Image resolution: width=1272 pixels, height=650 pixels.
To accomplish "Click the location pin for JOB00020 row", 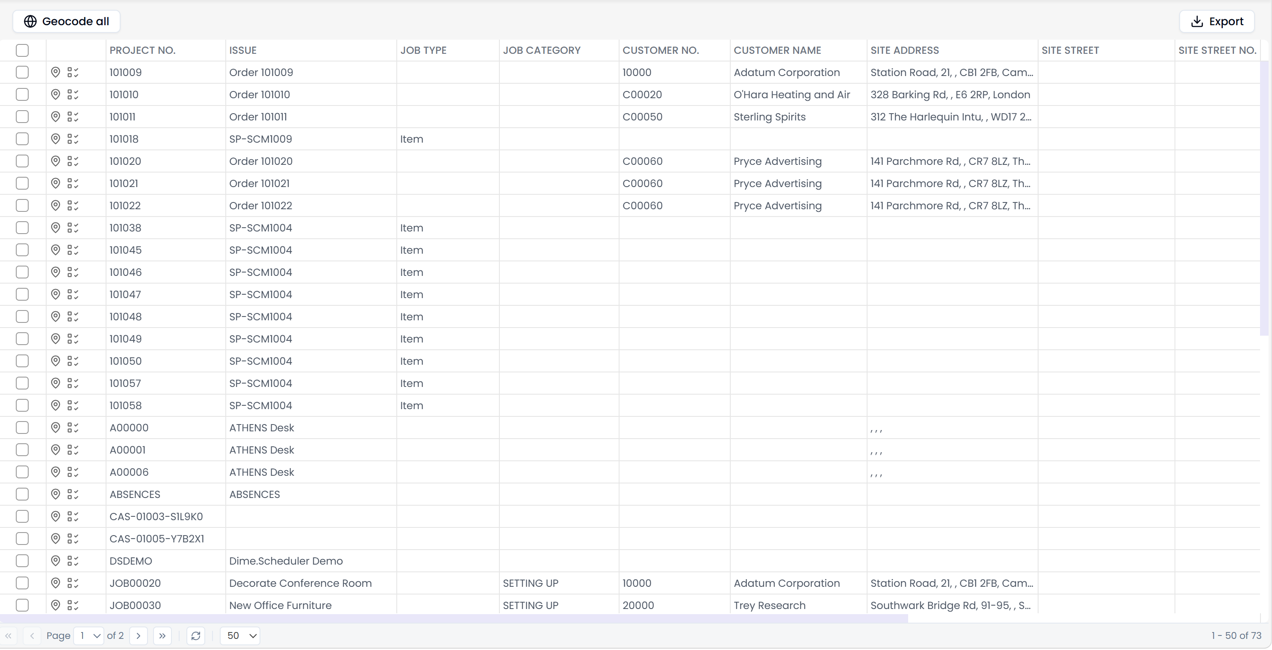I will [x=56, y=583].
